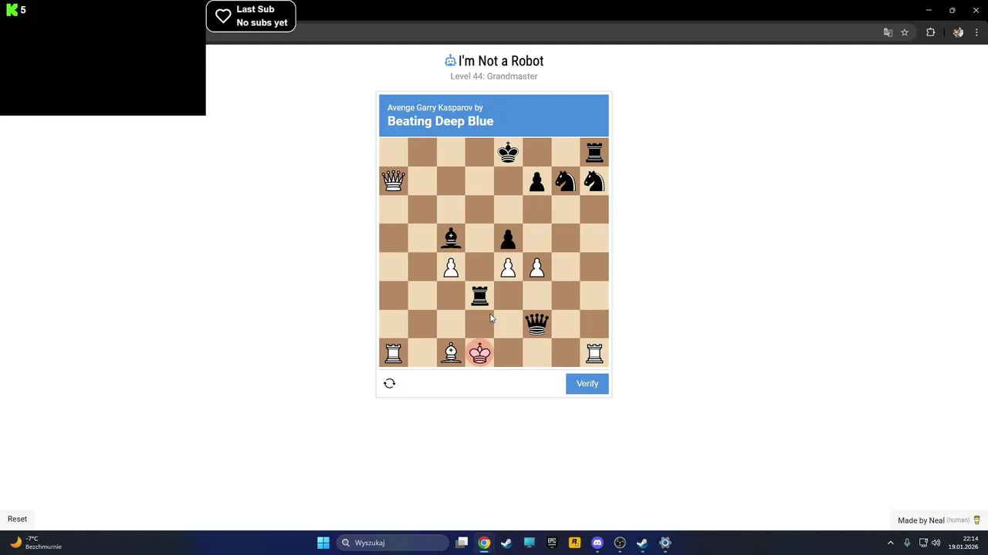Click the Last Sub heart widget
Screen dimensions: 988x555
coord(251,16)
